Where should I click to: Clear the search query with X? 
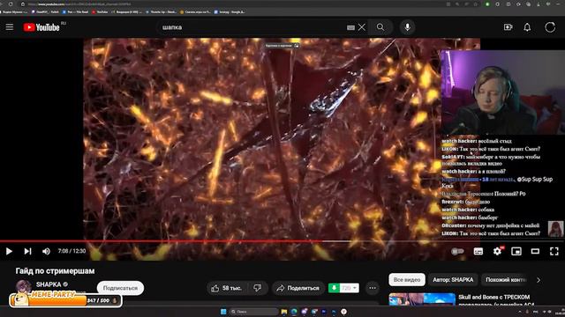362,27
